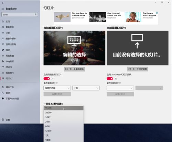Click the dollar remove-ads icon
172x142 pixels.
[x=3, y=87]
